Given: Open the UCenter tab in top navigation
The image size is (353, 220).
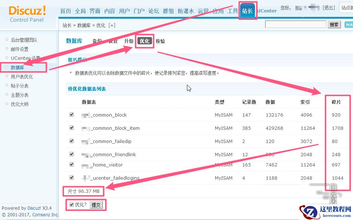Looking at the screenshot, I should pos(267,11).
